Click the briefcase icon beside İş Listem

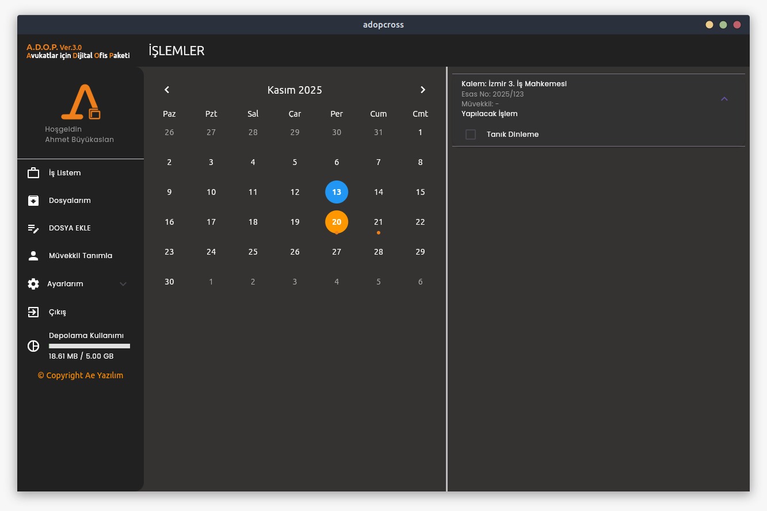[33, 173]
